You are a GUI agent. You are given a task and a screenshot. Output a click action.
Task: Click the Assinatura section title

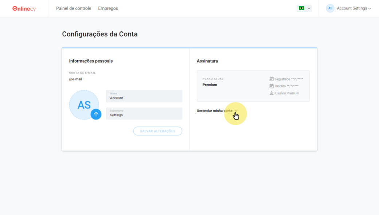pos(207,61)
